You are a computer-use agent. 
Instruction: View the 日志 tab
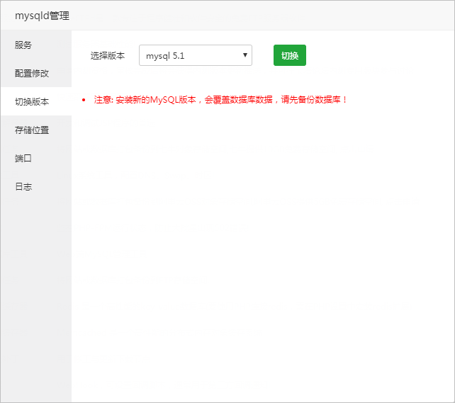[23, 187]
